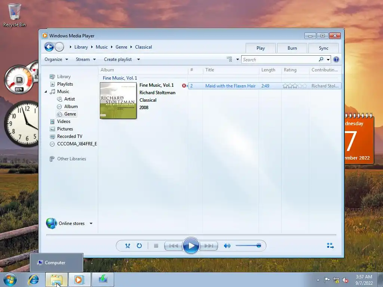Screen dimensions: 383x287
Task: Rate the track using the stars
Action: click(x=295, y=86)
